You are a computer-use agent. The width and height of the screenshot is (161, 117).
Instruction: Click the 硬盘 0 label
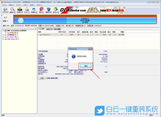(5, 21)
